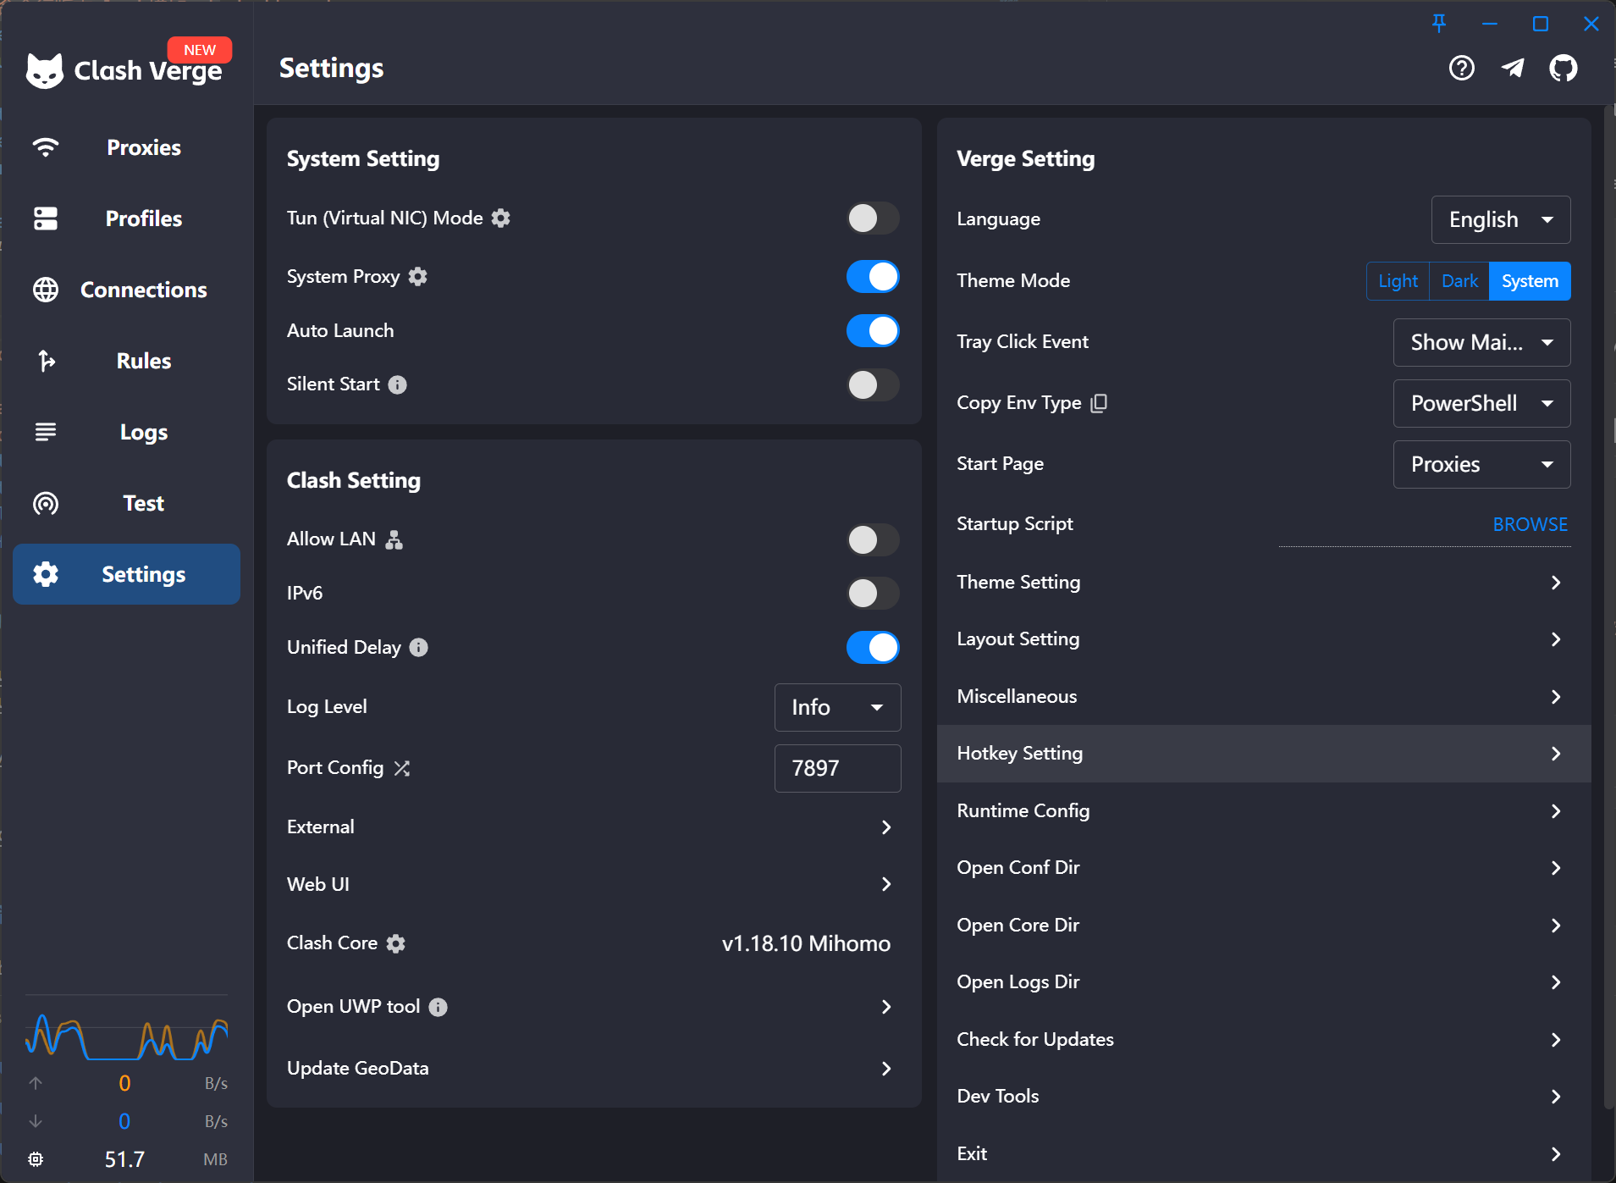1616x1183 pixels.
Task: Click BROWSE for Startup Script
Action: tap(1530, 524)
